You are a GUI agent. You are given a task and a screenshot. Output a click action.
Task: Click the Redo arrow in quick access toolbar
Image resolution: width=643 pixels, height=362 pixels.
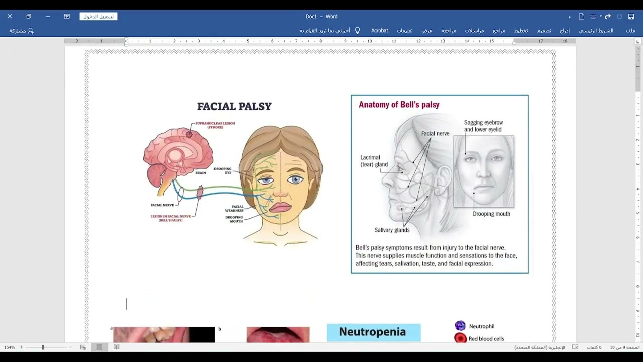608,17
